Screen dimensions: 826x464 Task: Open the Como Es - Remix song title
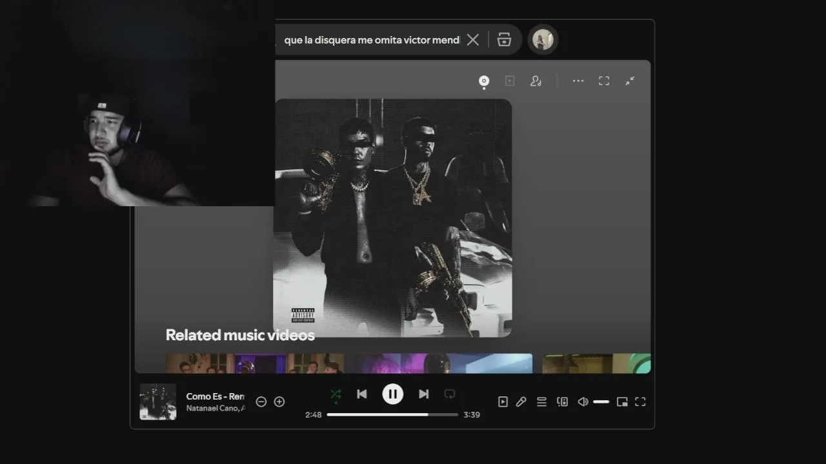coord(216,396)
